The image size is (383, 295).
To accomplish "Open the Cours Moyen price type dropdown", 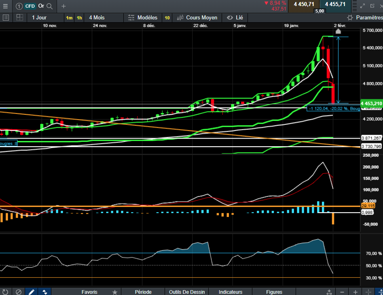I will pos(201,18).
